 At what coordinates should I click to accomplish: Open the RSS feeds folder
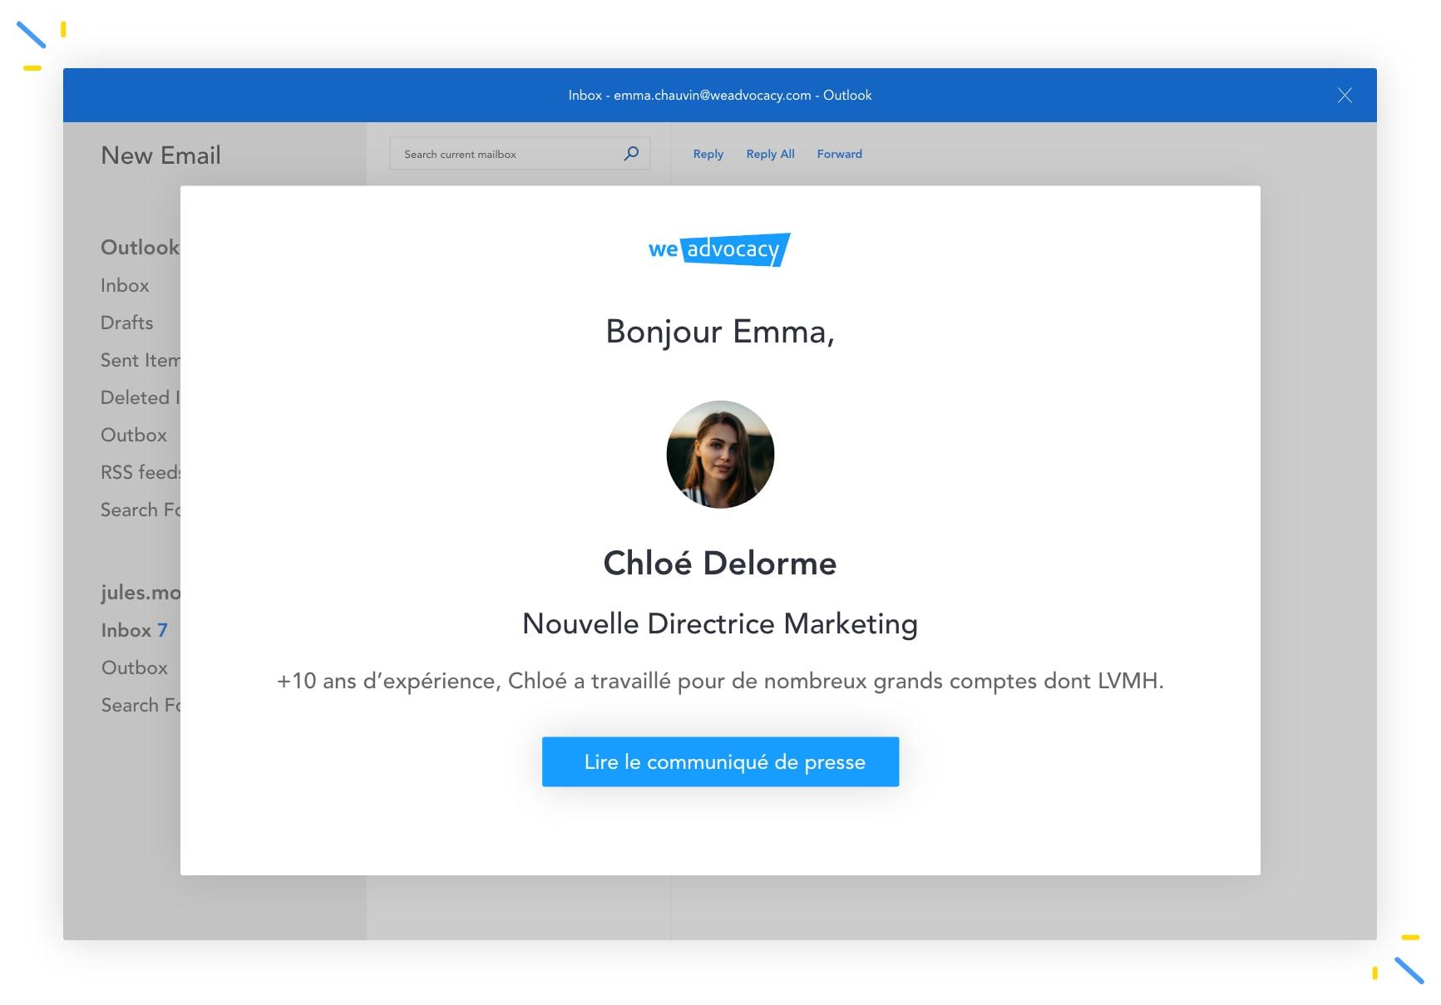coord(141,472)
